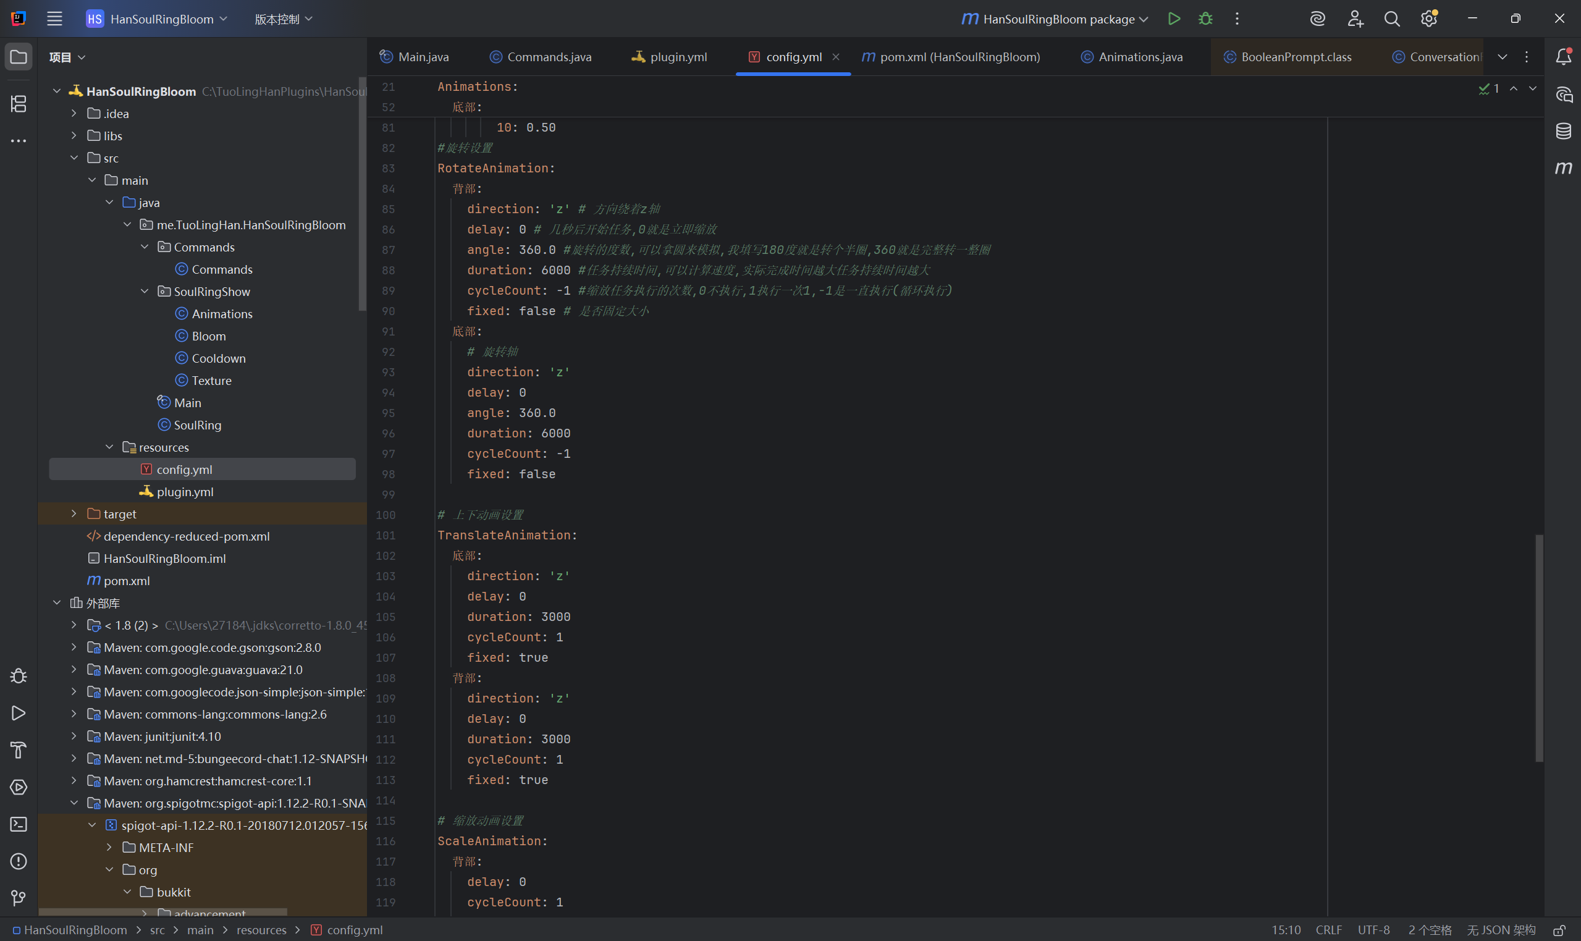Expand the libs folder
The width and height of the screenshot is (1581, 941).
74,136
